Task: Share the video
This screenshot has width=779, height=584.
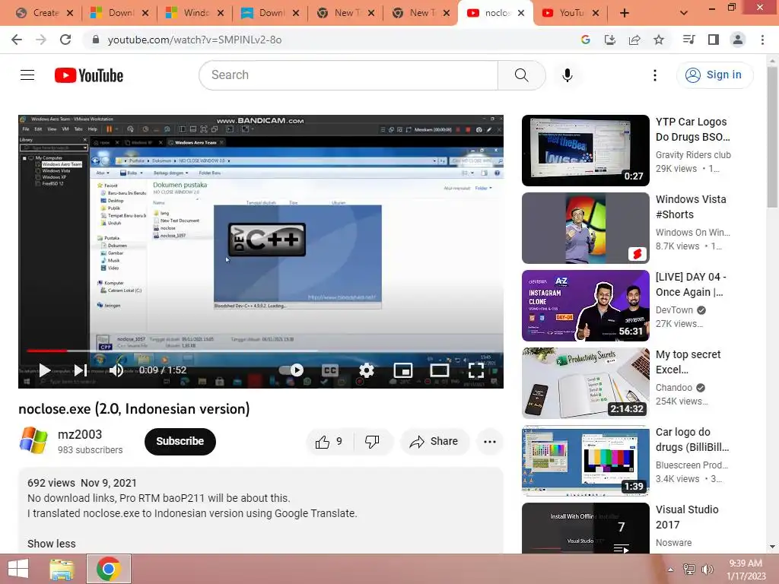Action: coord(434,442)
